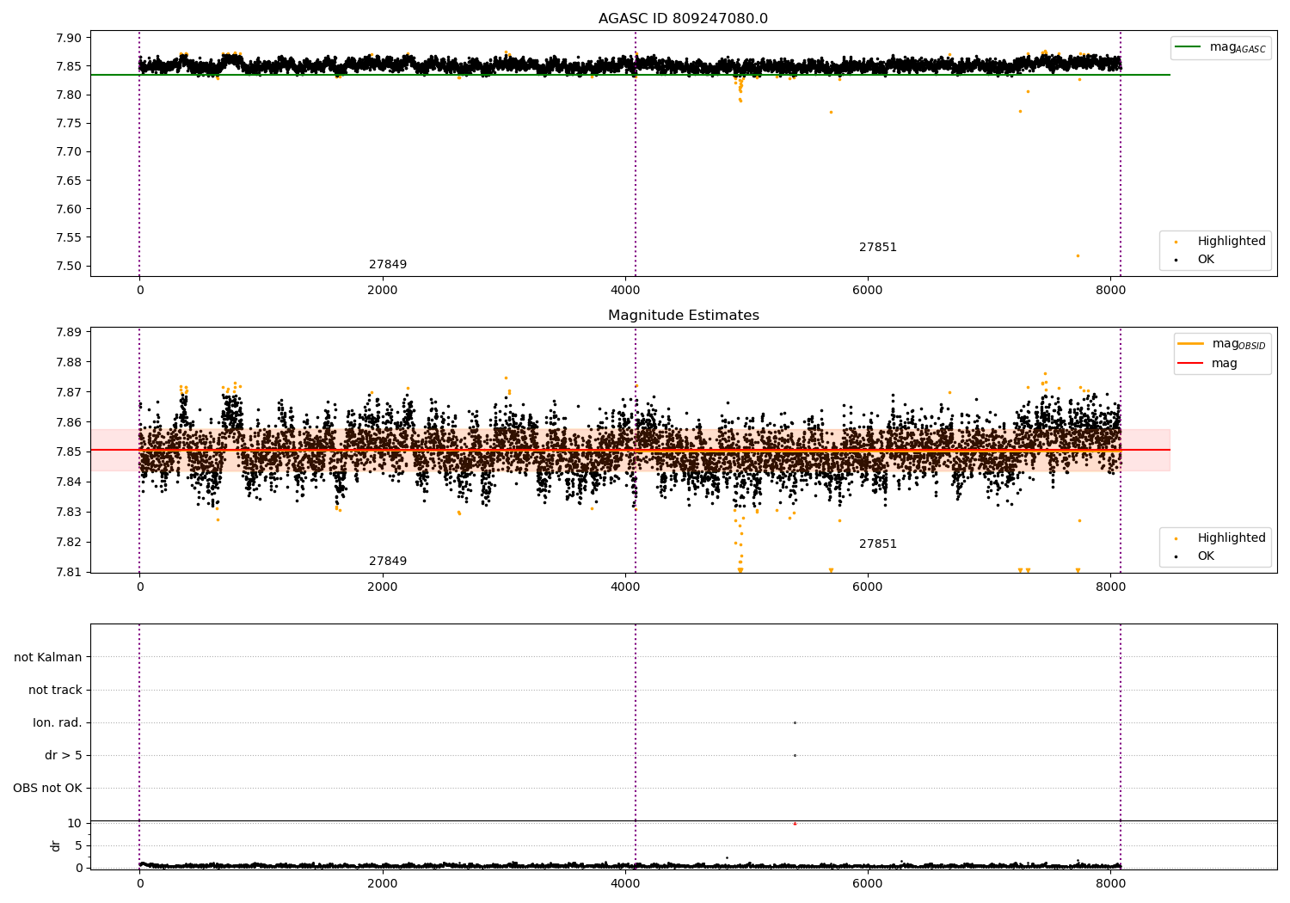Click the '2000' x-axis tick under top plot
This screenshot has height=903, width=1290.
[x=382, y=290]
